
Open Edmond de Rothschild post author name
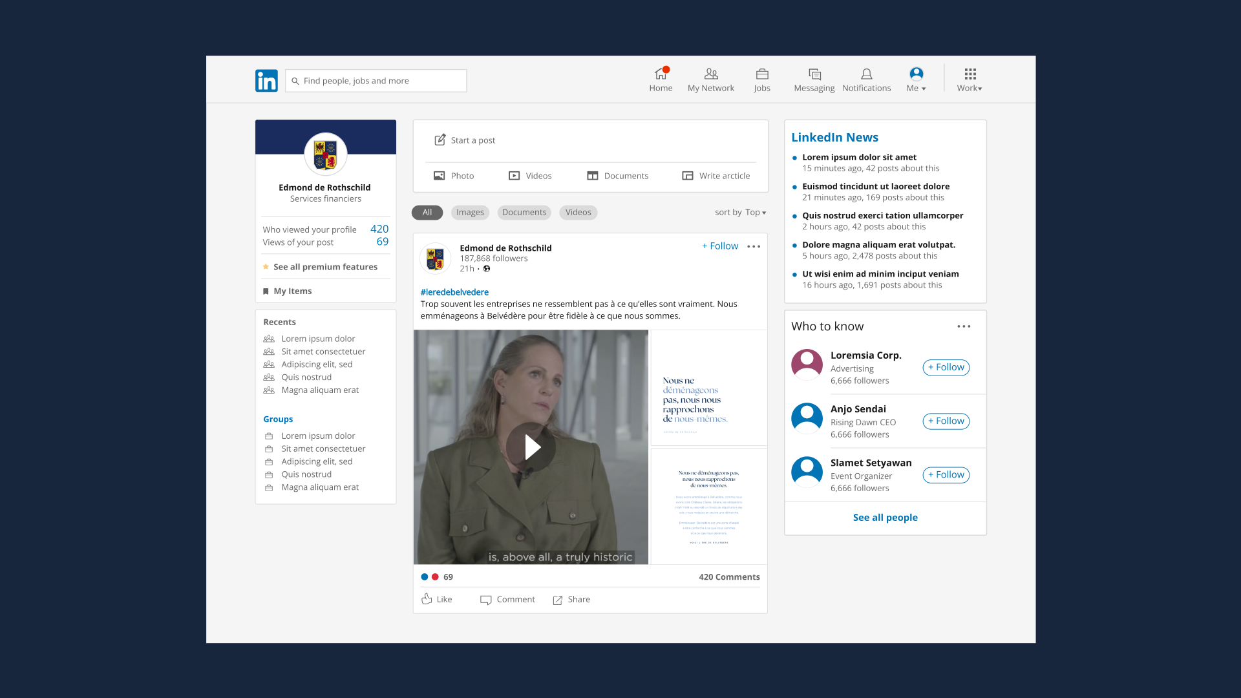pyautogui.click(x=505, y=248)
